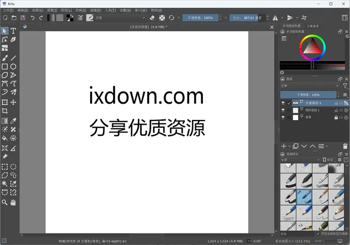Viewport: 350px width, 245px height.
Task: Toggle Eraser mode in the toolbar
Action: 152,18
